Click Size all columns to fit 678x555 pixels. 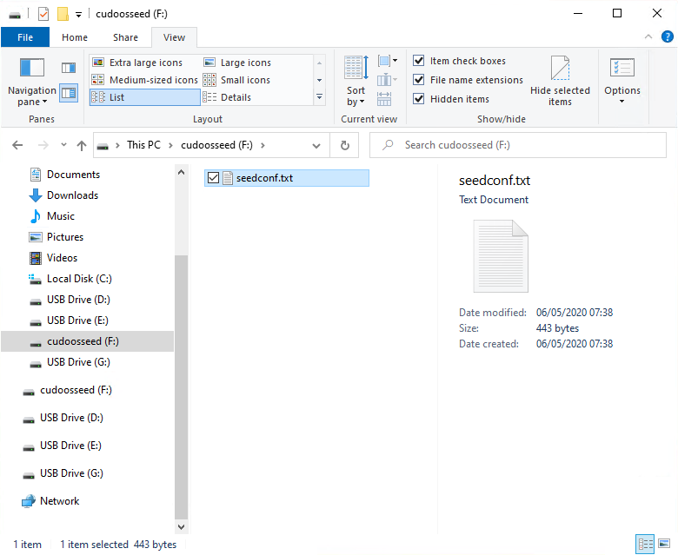(x=384, y=99)
